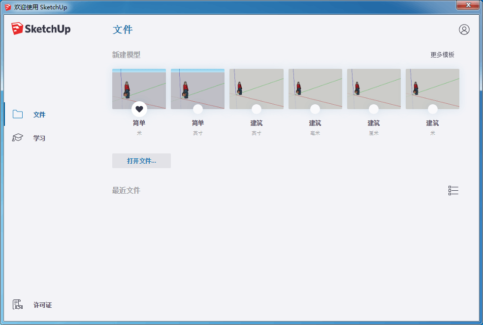Click the graduation cap icon beside 学习
The image size is (483, 325).
(17, 138)
